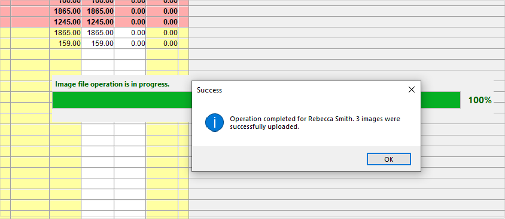The width and height of the screenshot is (505, 219).
Task: Click the 100% progress percentage label
Action: tap(480, 100)
